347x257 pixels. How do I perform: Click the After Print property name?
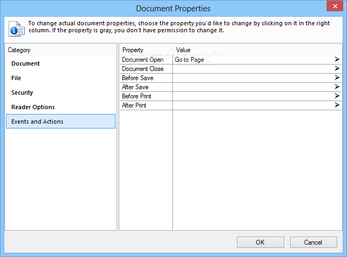(134, 105)
